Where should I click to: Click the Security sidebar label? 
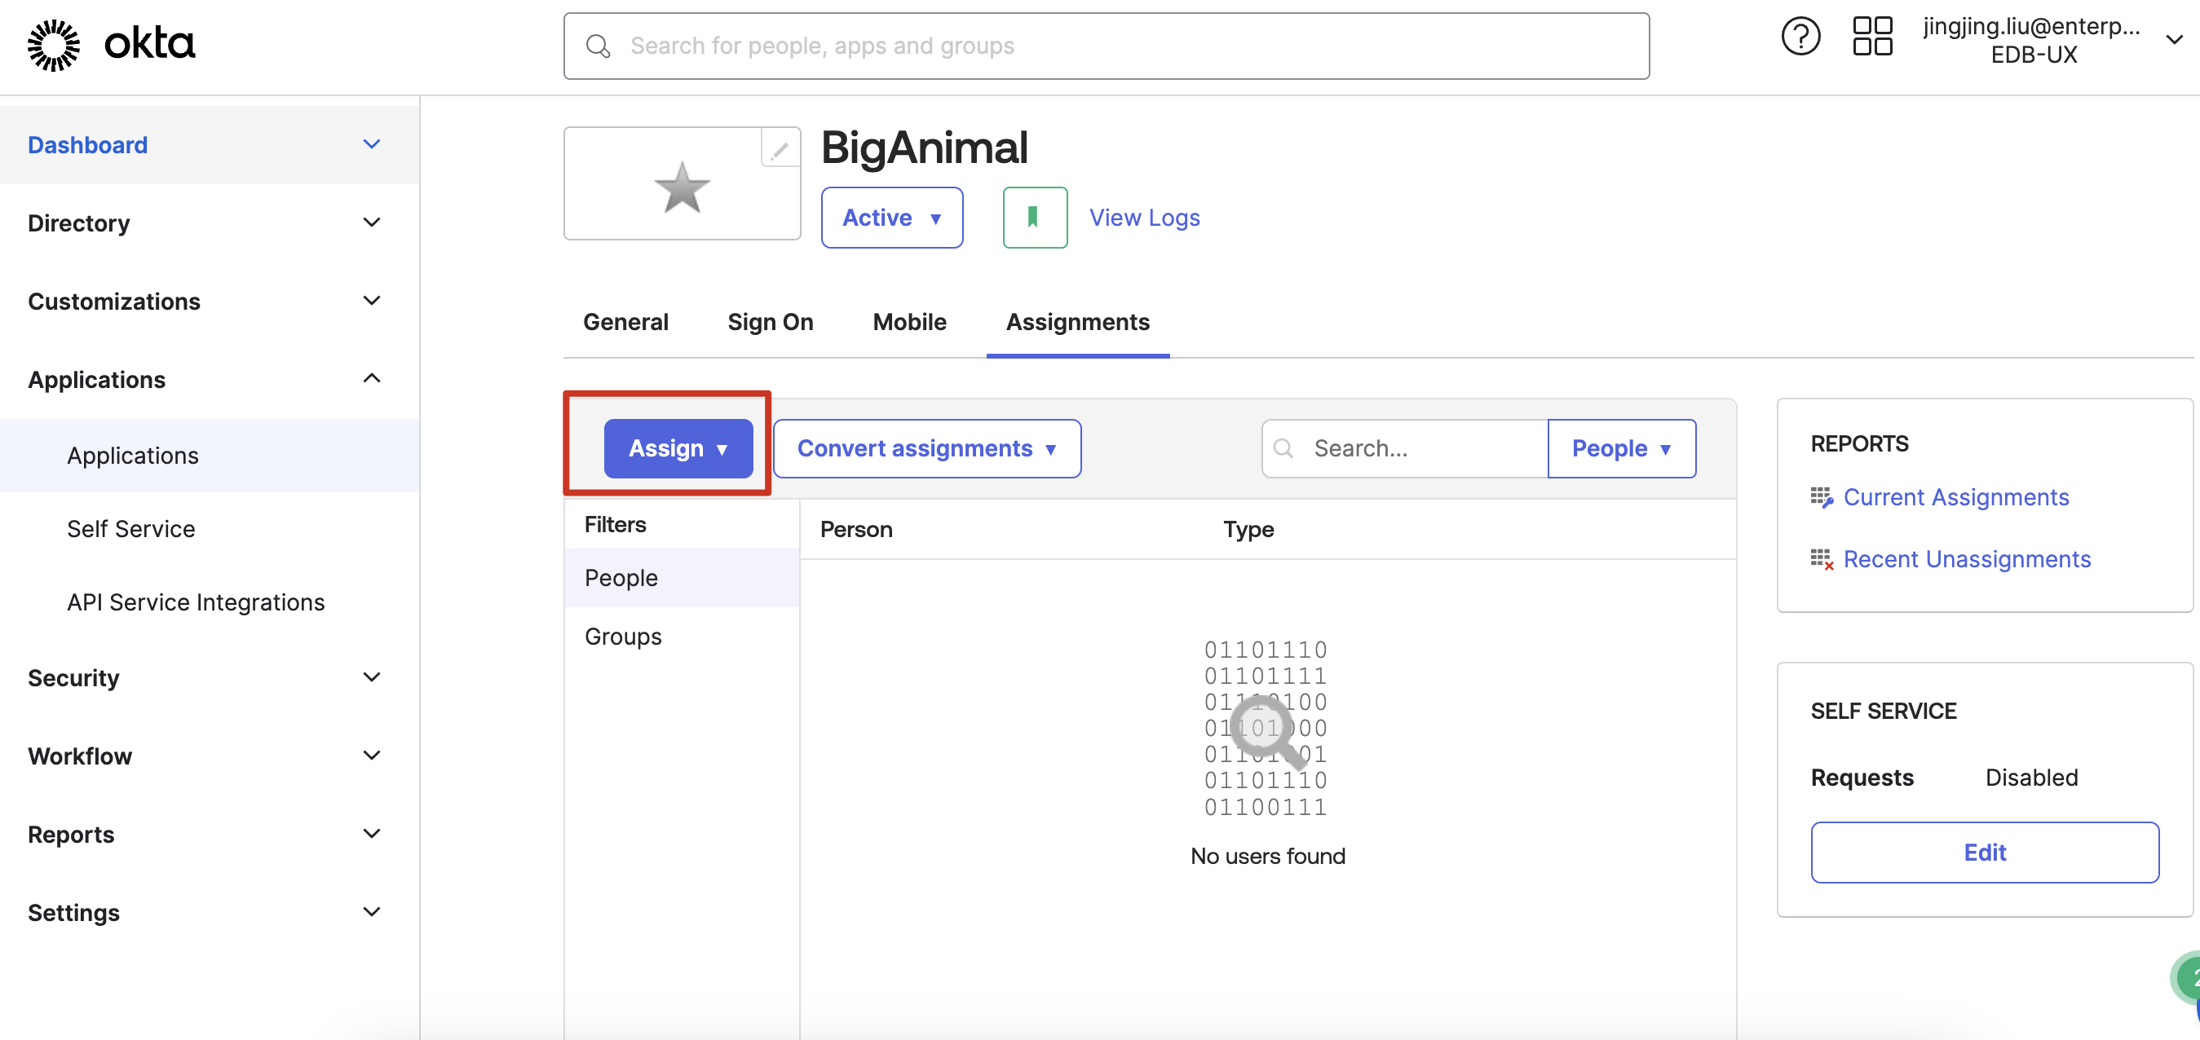click(x=73, y=678)
